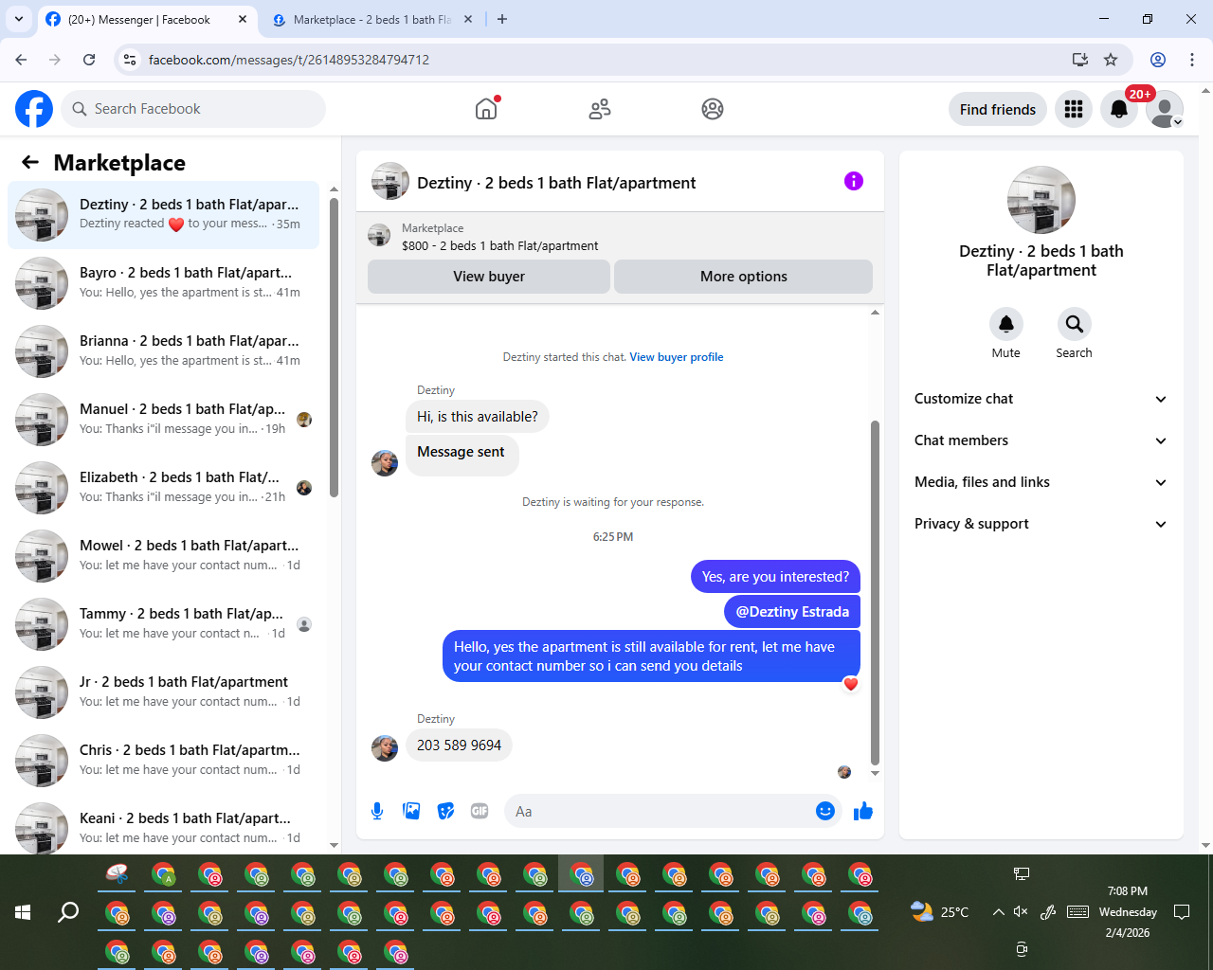1213x970 pixels.
Task: Send a voice clip with the microphone icon
Action: [x=377, y=811]
